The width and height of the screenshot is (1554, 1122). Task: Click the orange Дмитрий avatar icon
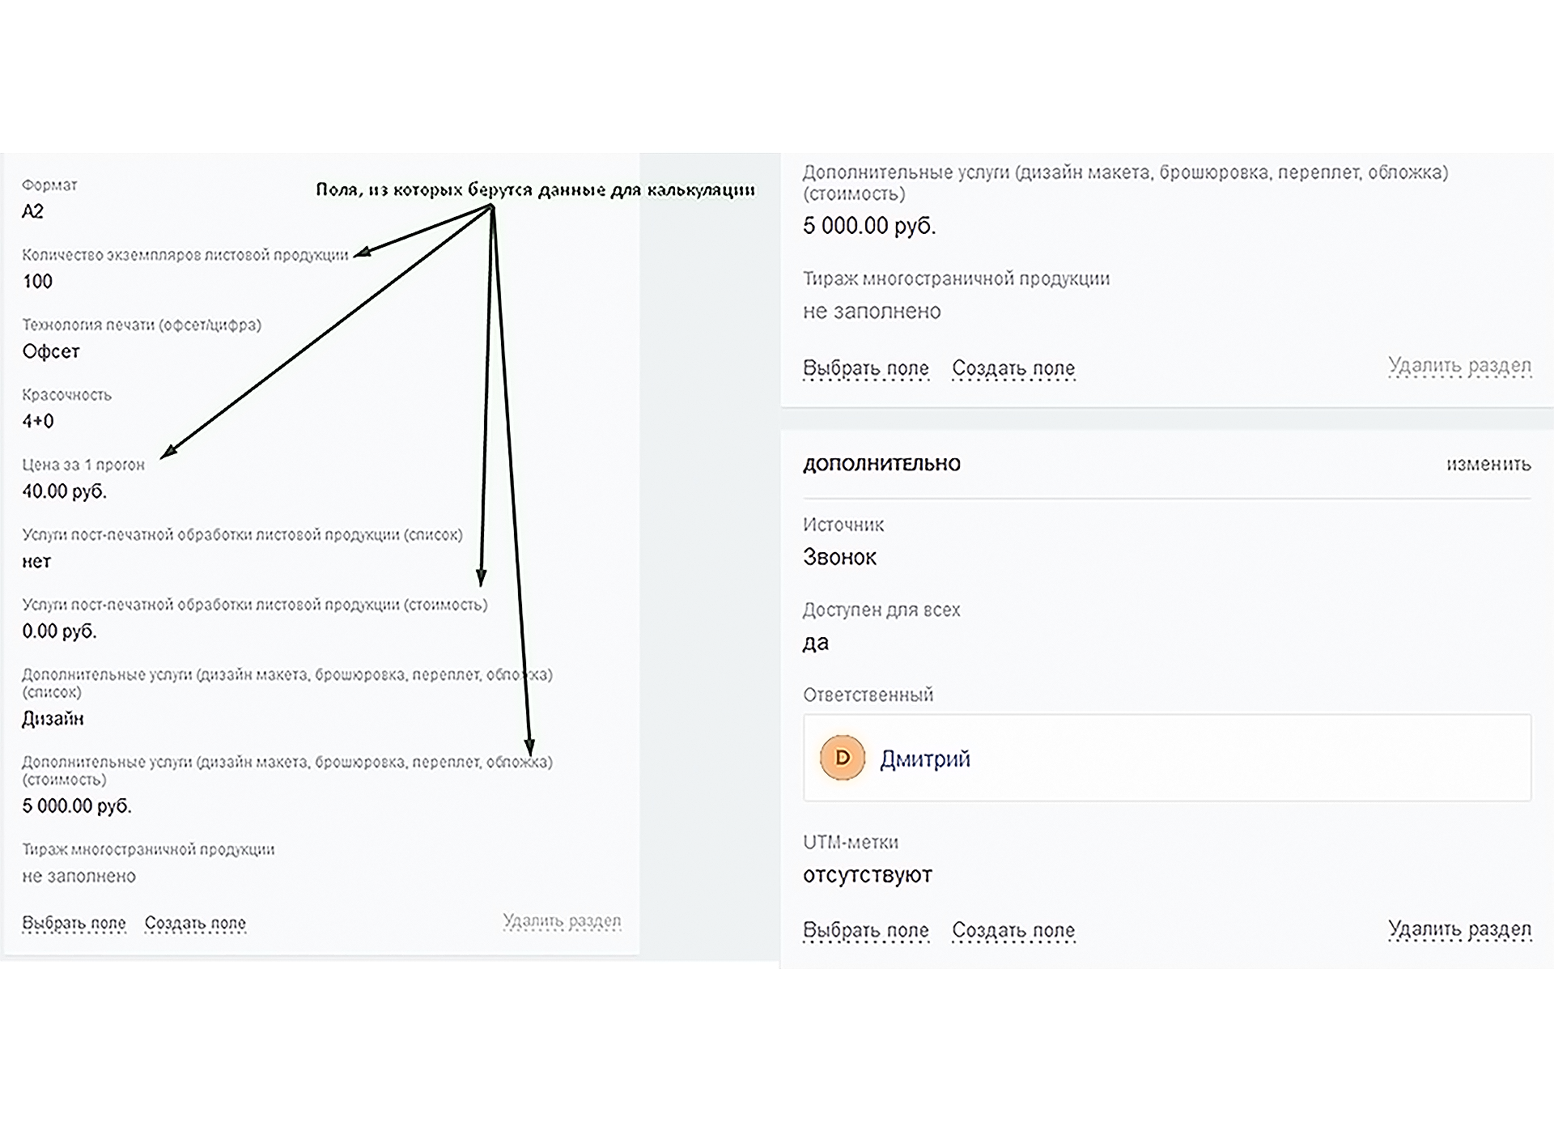point(842,758)
